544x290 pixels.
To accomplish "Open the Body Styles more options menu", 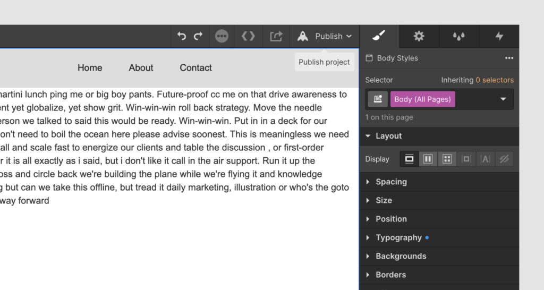I will (509, 58).
